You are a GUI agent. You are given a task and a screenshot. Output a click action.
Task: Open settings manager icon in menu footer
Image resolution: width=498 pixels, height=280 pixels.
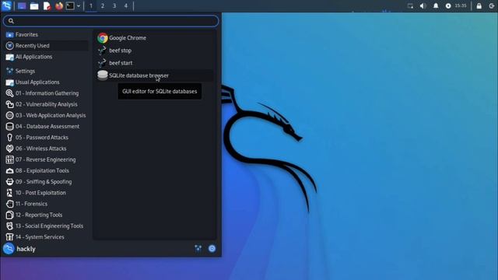[x=198, y=249]
